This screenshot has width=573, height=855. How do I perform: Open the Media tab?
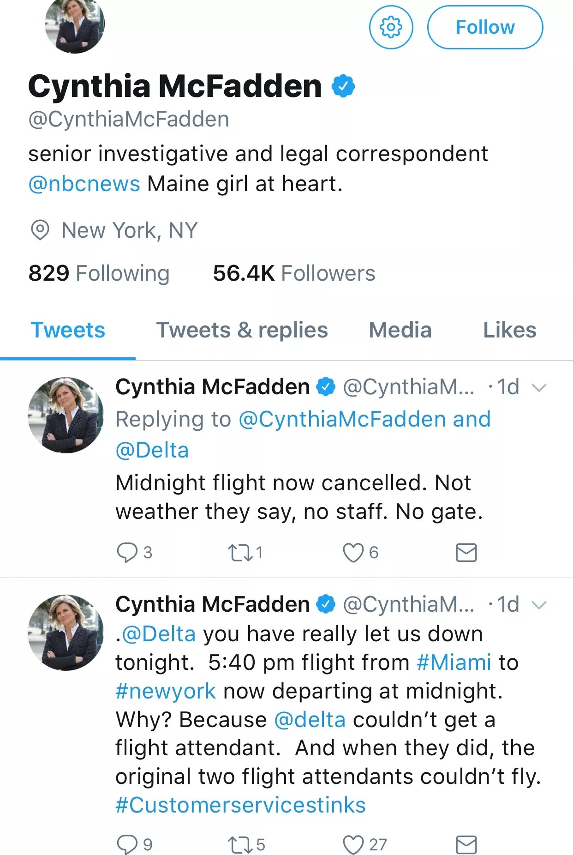click(400, 330)
